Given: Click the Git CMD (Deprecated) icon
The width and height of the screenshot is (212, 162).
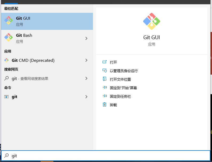Looking at the screenshot, I should 6,60.
